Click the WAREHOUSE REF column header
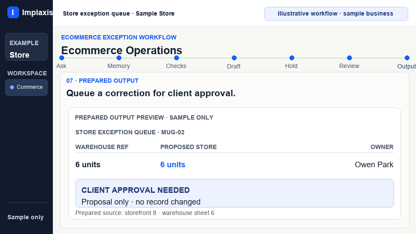416x234 pixels. (102, 147)
